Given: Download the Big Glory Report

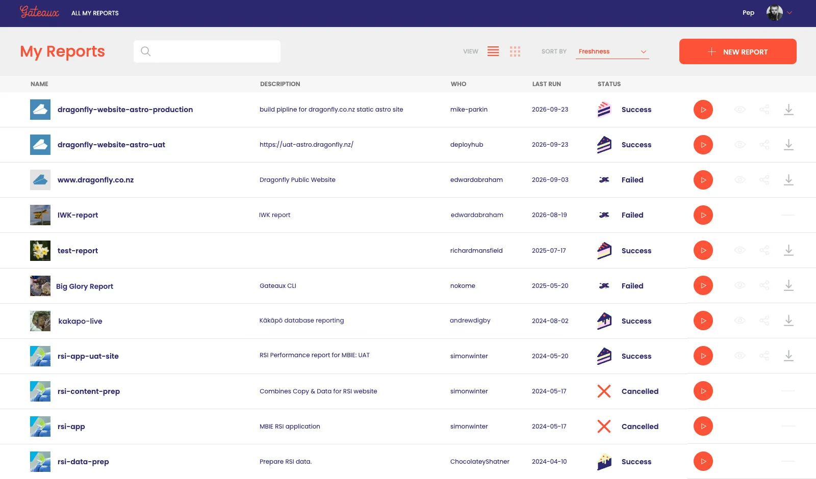Looking at the screenshot, I should coord(788,285).
